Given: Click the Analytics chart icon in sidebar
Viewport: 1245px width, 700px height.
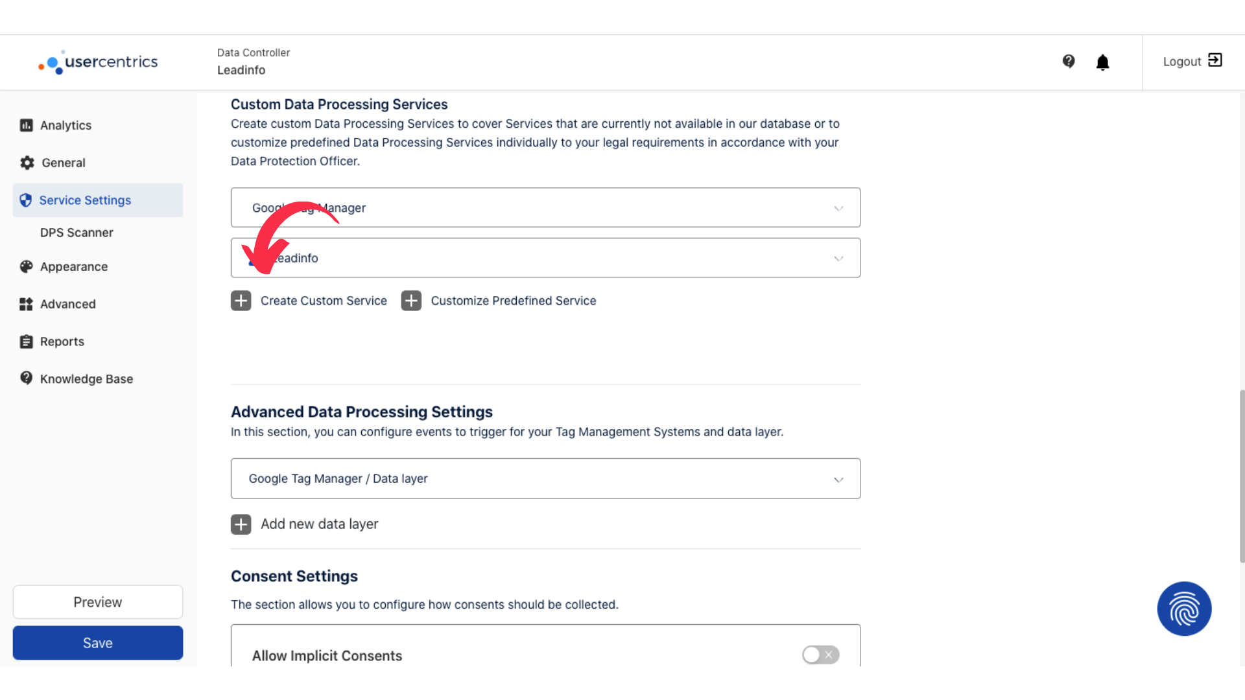Looking at the screenshot, I should pos(26,125).
